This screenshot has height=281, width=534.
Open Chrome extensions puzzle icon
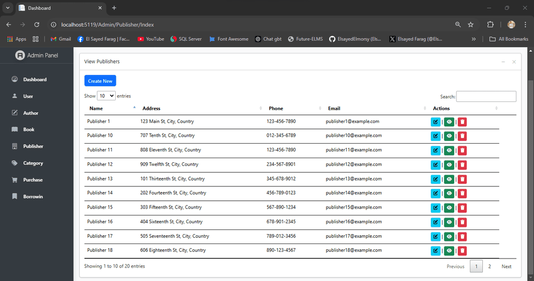tap(490, 24)
